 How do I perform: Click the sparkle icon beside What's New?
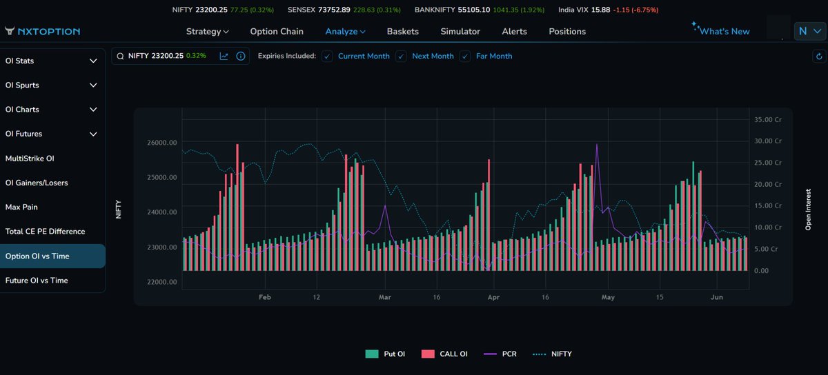point(695,28)
